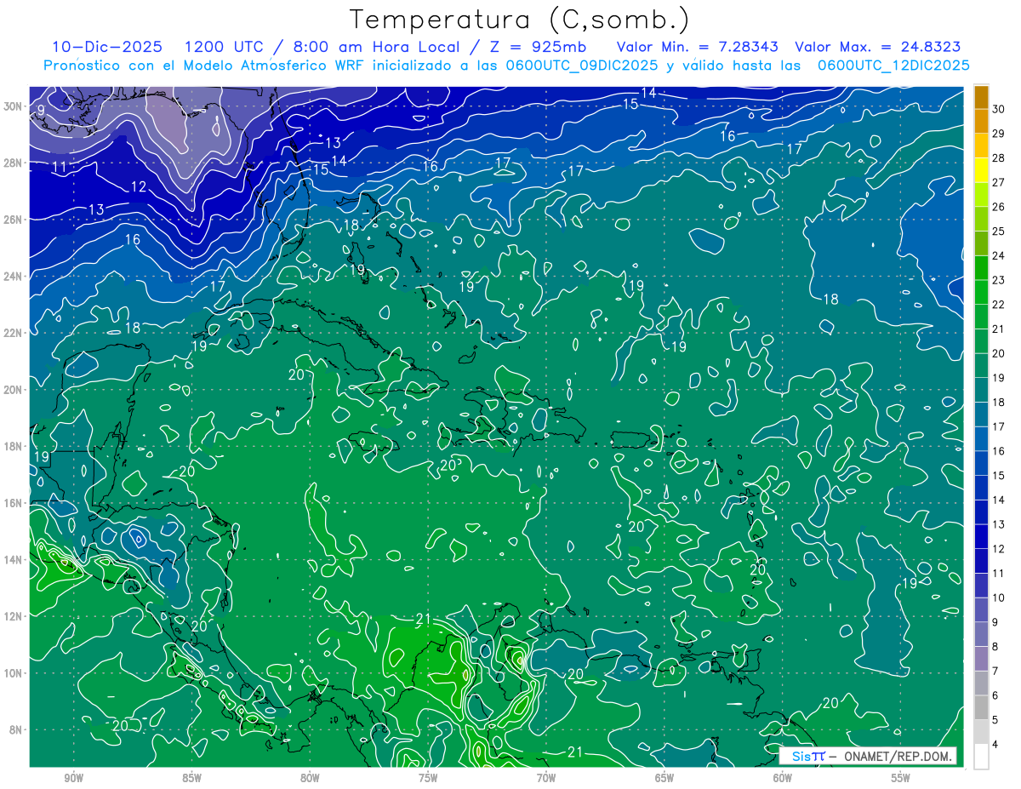Image resolution: width=1021 pixels, height=789 pixels.
Task: Click the "14N" latitude axis label
Action: click(14, 559)
